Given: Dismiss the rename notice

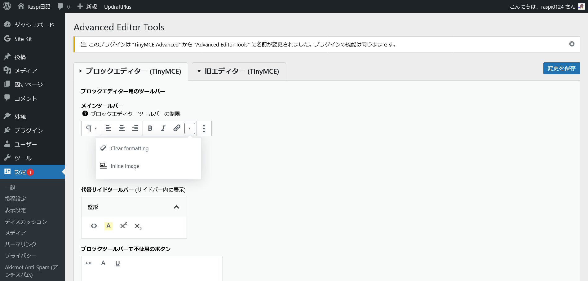Looking at the screenshot, I should tap(572, 44).
